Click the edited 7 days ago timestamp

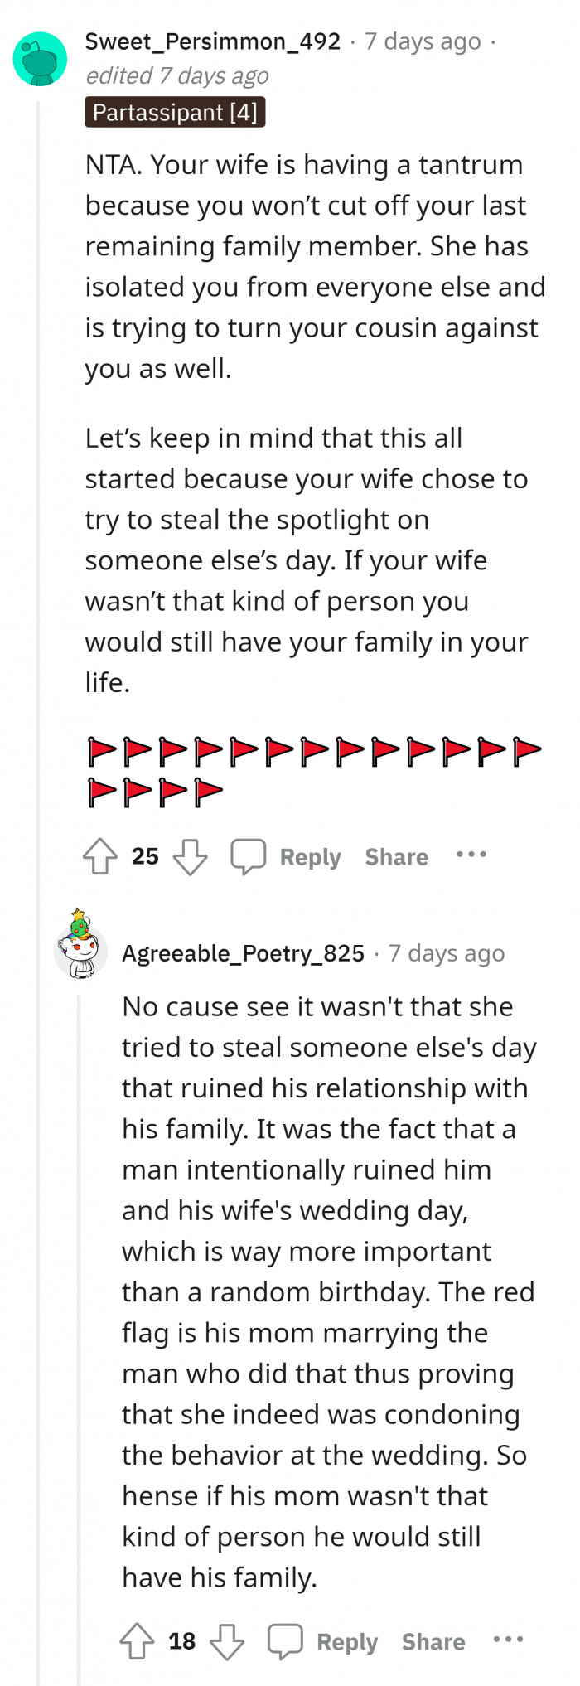176,75
